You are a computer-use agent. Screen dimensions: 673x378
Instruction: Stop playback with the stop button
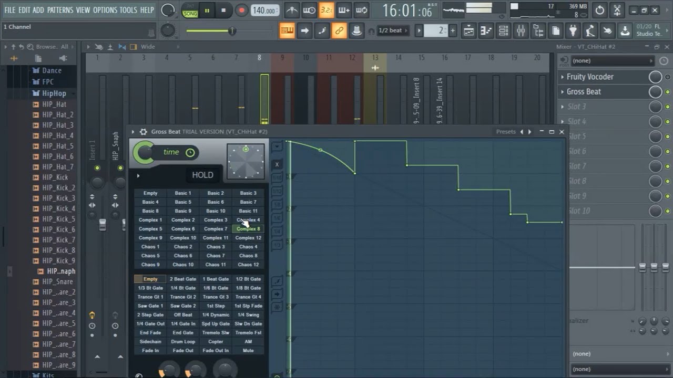(223, 10)
